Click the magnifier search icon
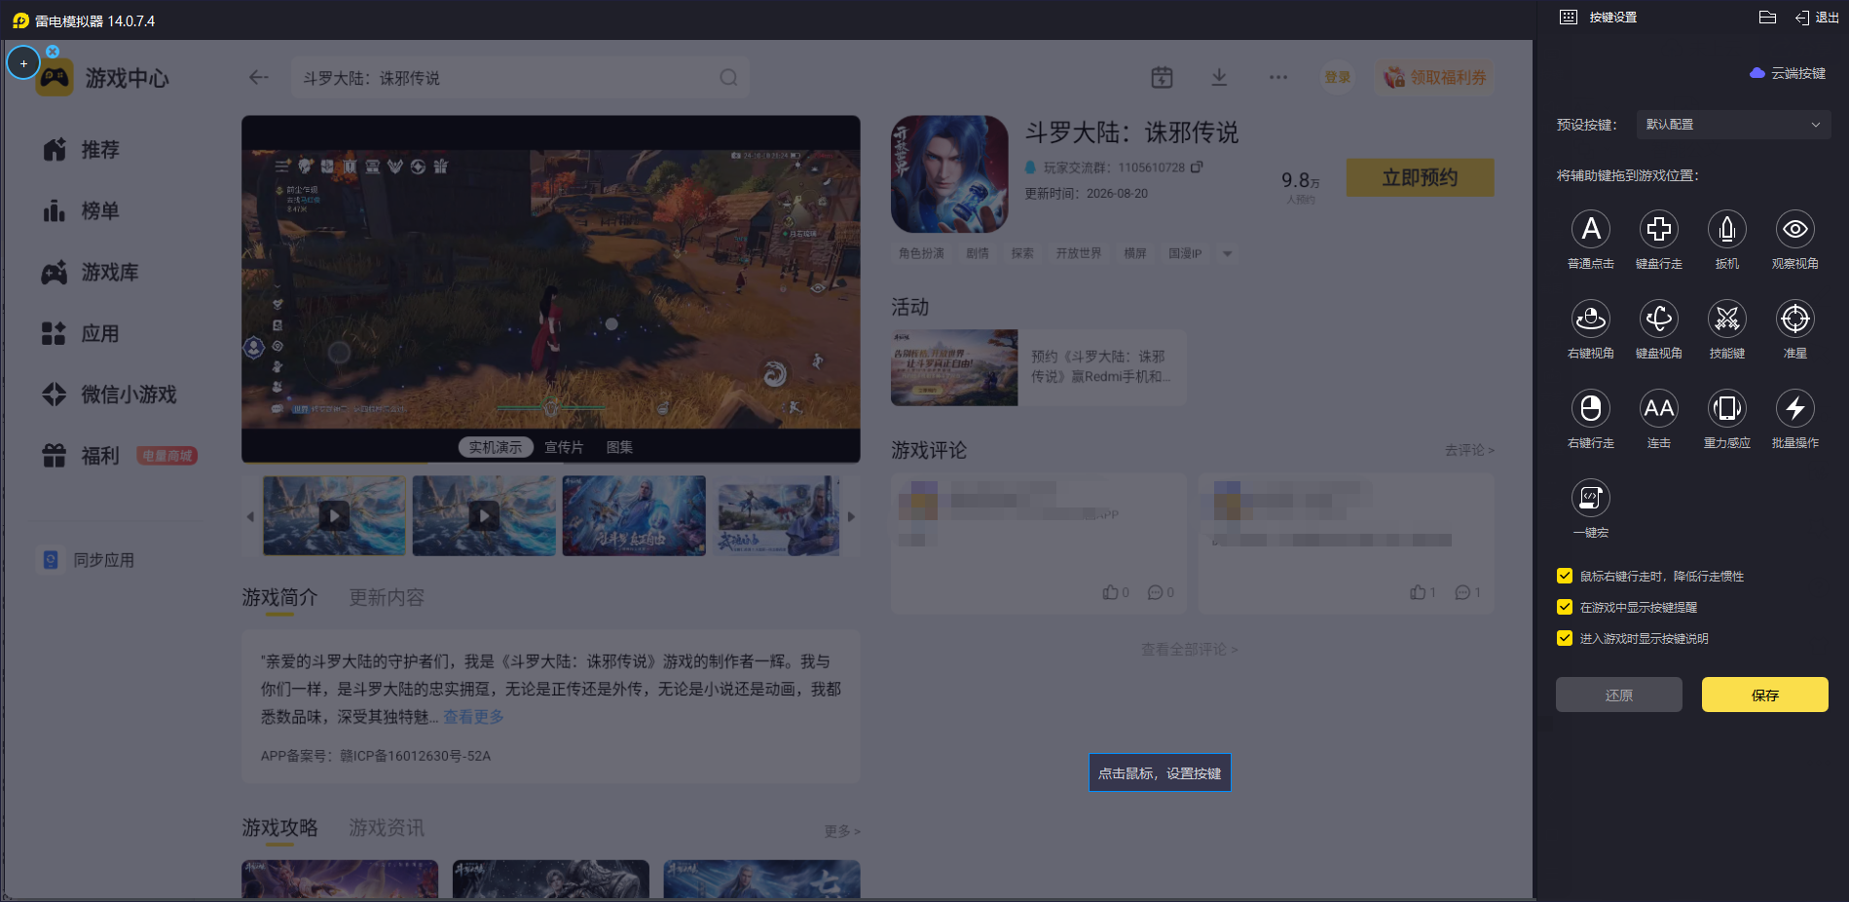This screenshot has height=902, width=1849. coord(728,78)
